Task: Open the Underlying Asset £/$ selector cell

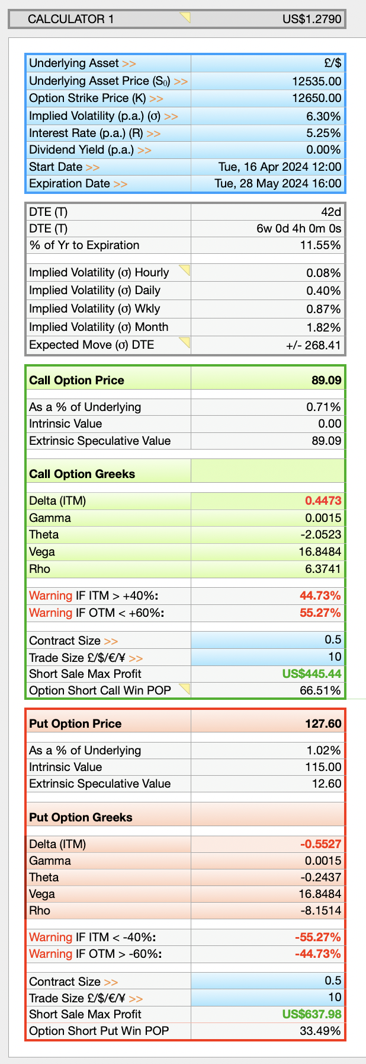Action: [268, 63]
